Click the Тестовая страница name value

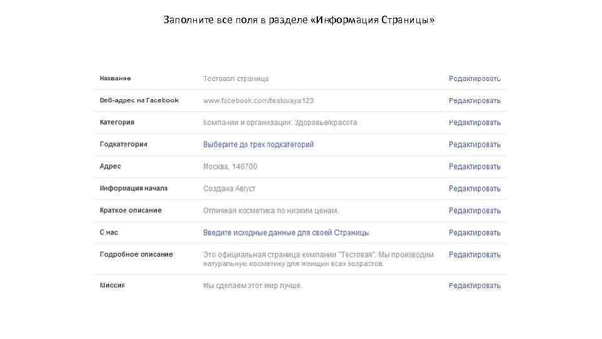[236, 78]
